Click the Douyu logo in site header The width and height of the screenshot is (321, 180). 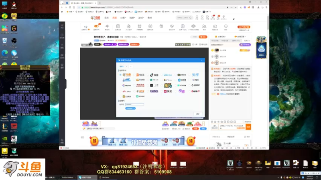click(95, 18)
